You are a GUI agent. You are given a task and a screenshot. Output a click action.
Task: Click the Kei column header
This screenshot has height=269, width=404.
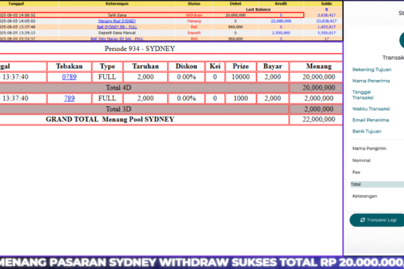point(215,67)
